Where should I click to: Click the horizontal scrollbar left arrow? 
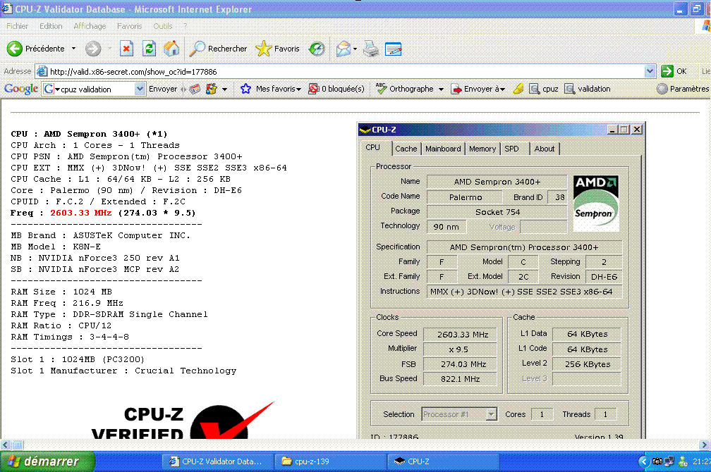(x=6, y=445)
